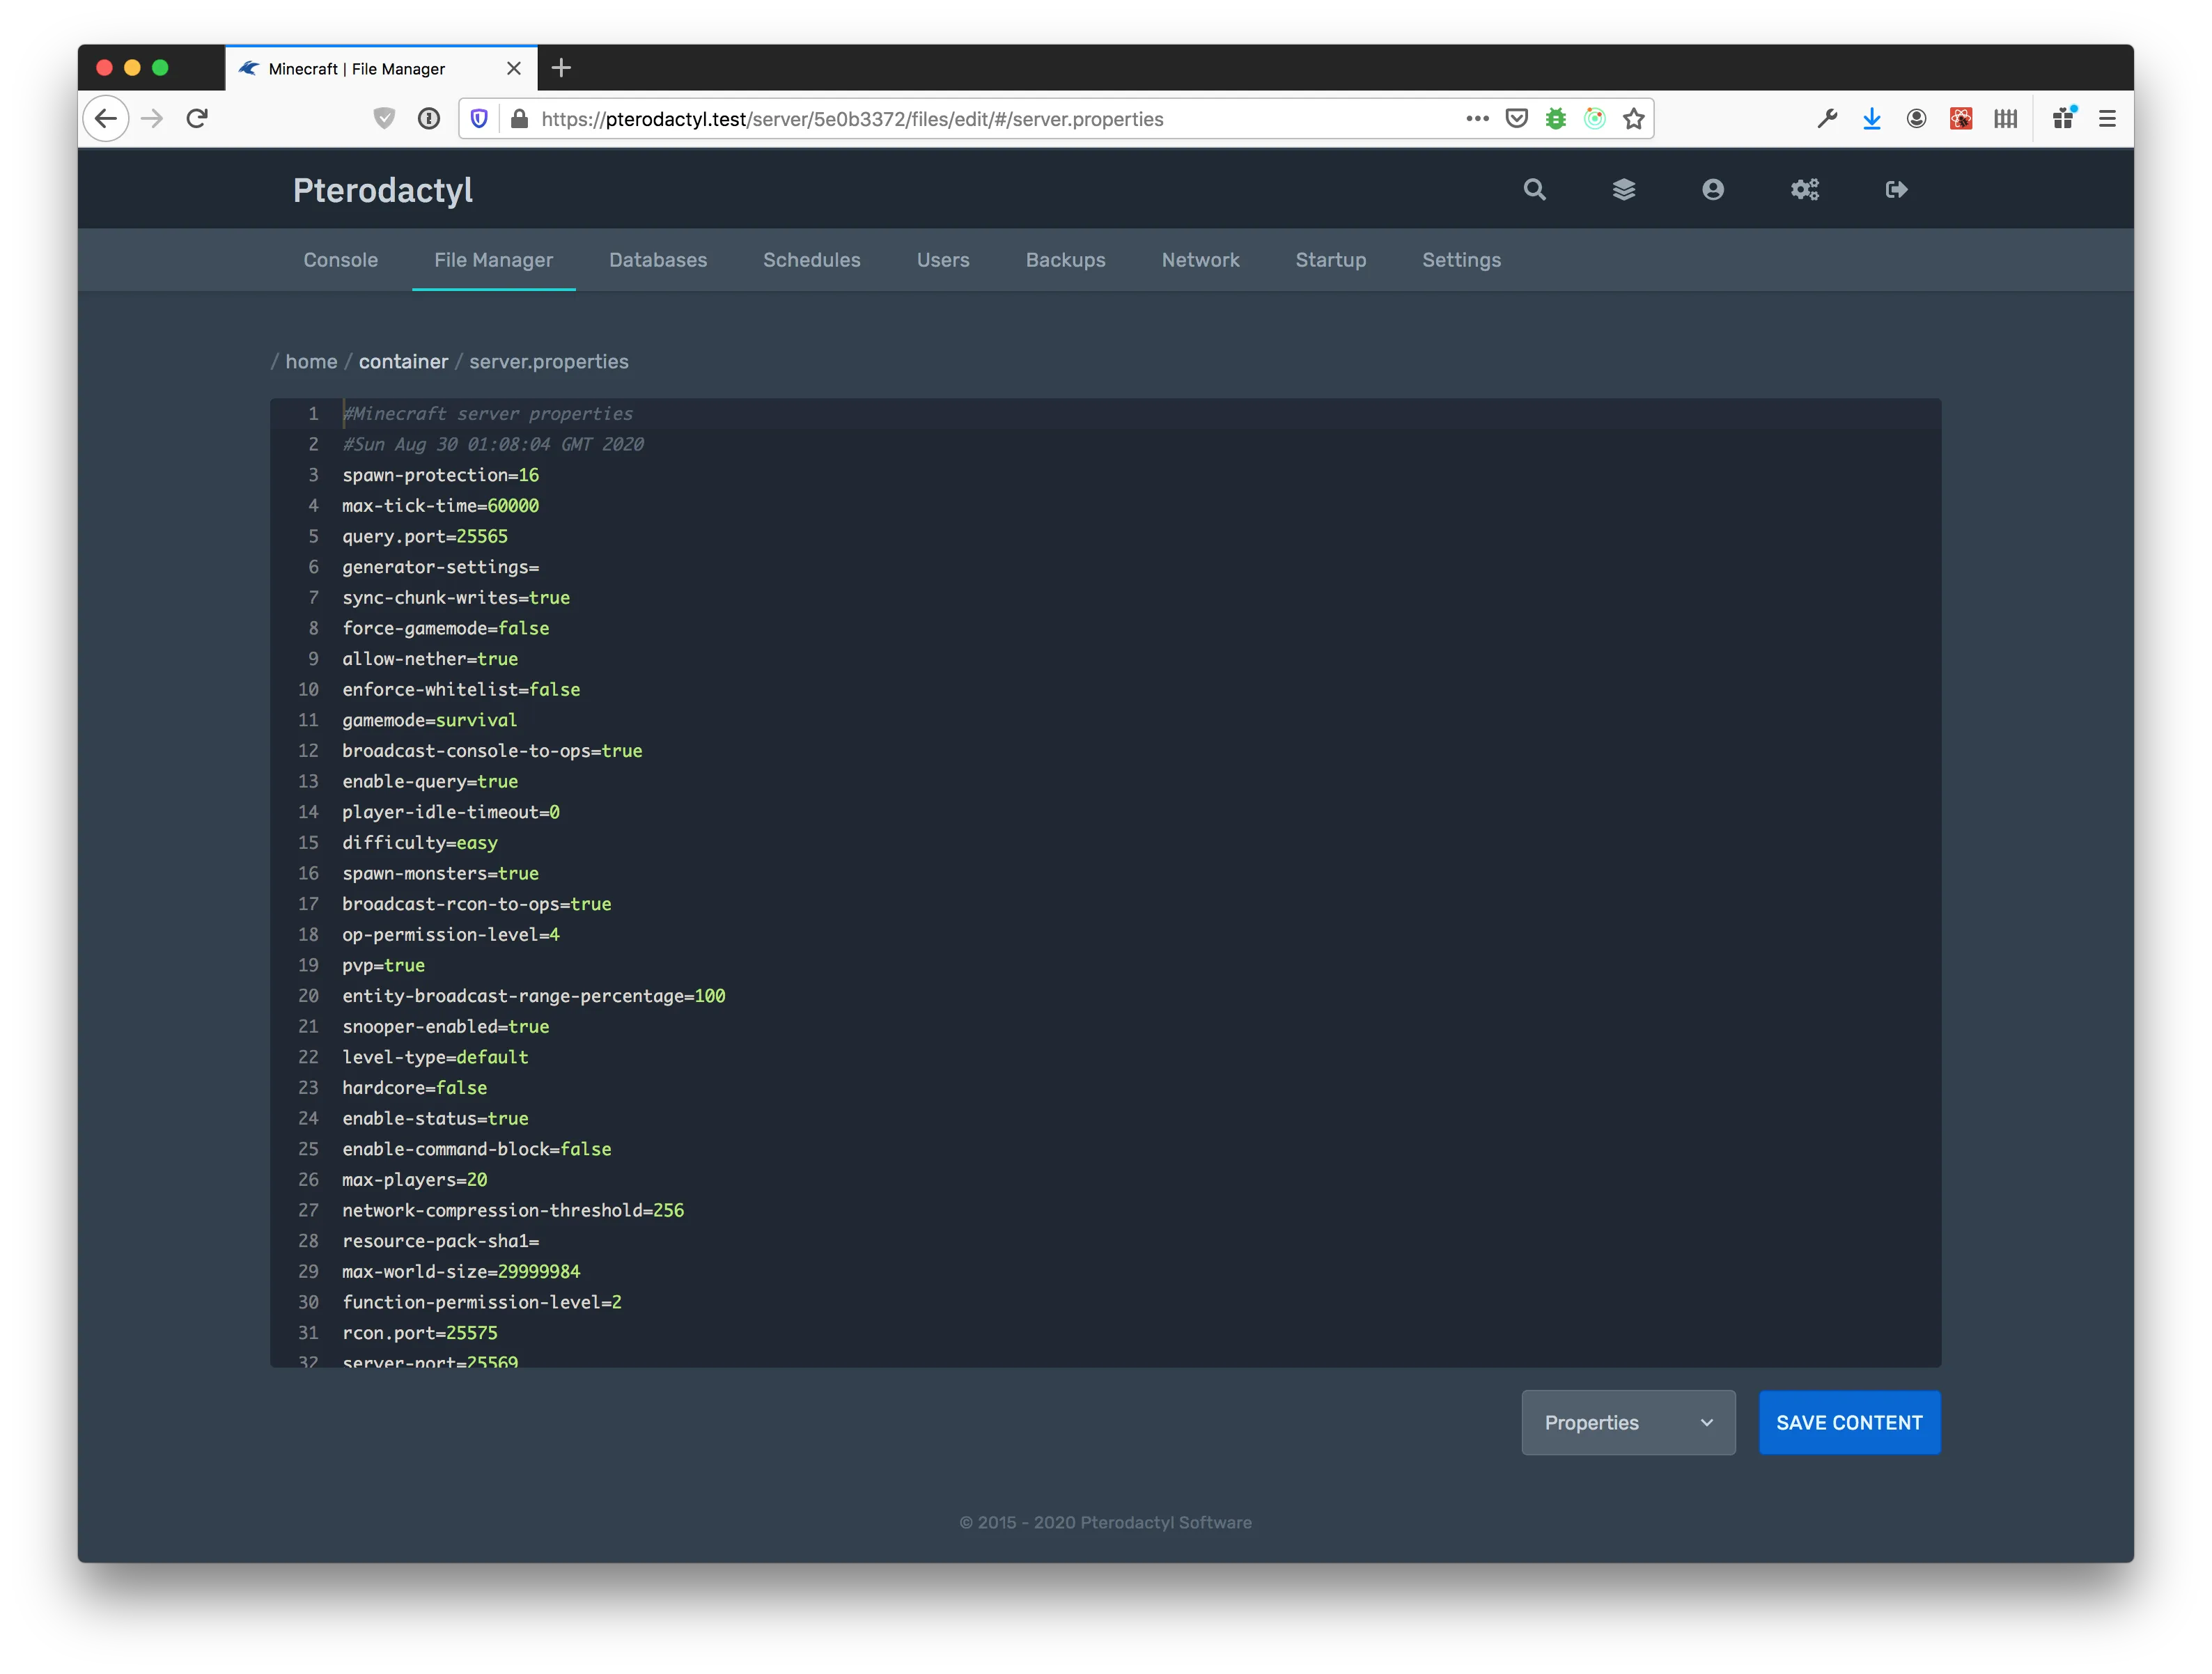Bookmark this page with the star icon

pos(1634,118)
